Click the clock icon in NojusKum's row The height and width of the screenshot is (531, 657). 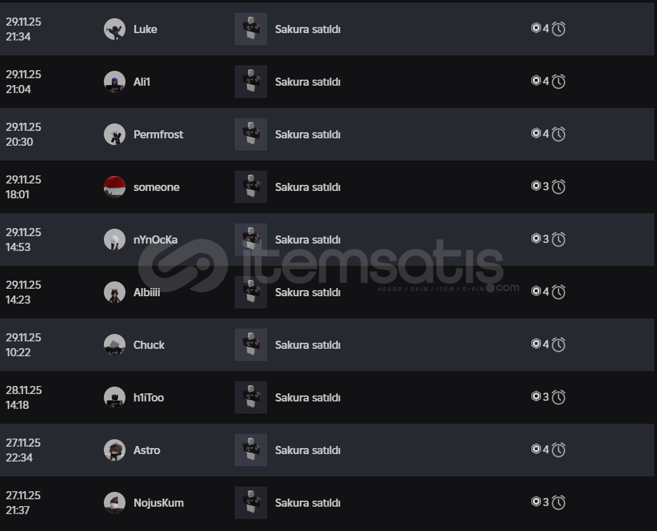pos(559,503)
